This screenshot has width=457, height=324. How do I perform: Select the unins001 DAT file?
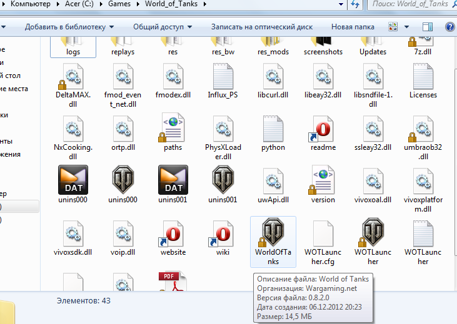coord(173,185)
